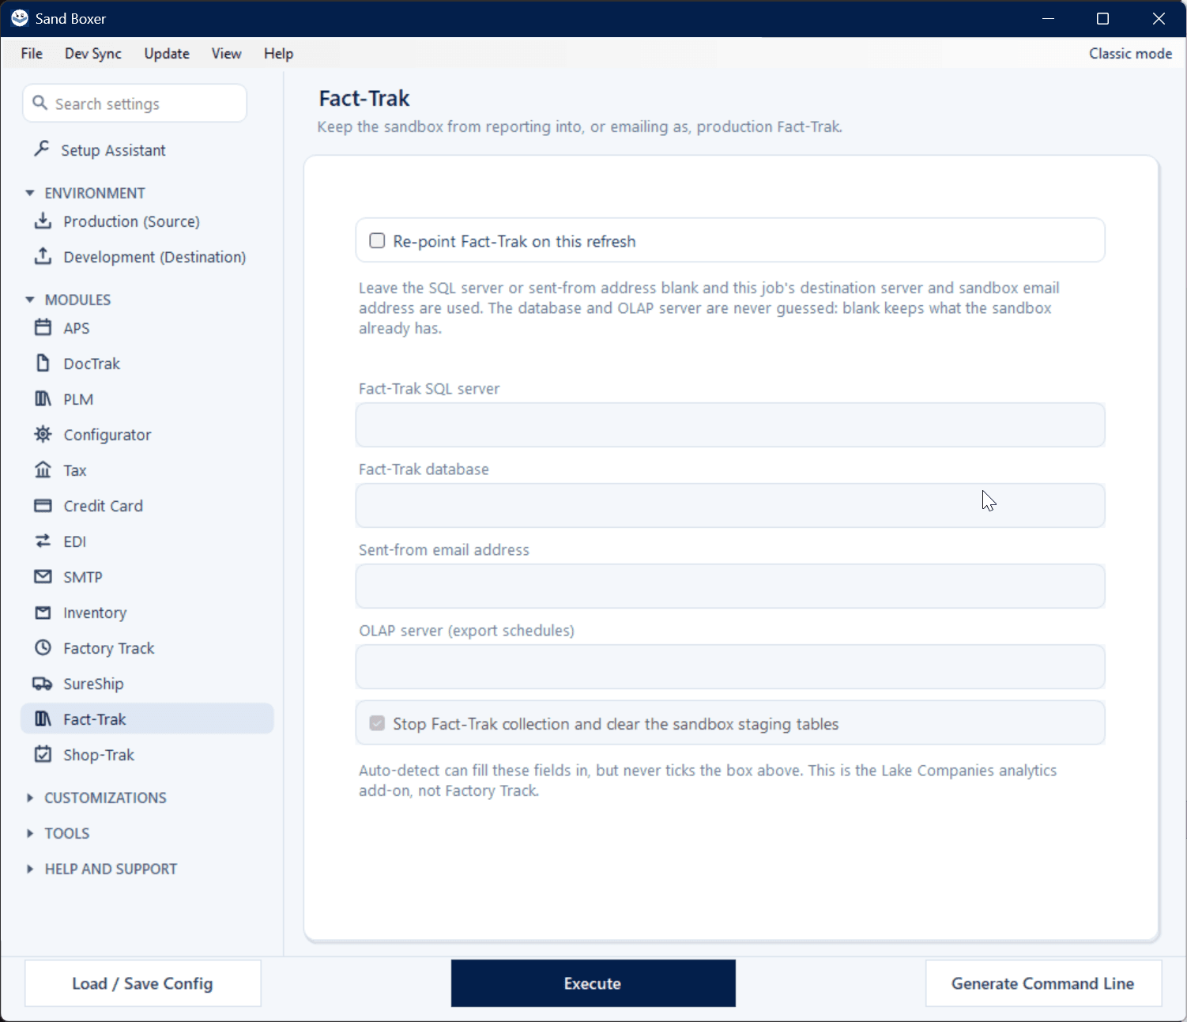Viewport: 1187px width, 1022px height.
Task: Focus the Search settings field
Action: pos(135,104)
